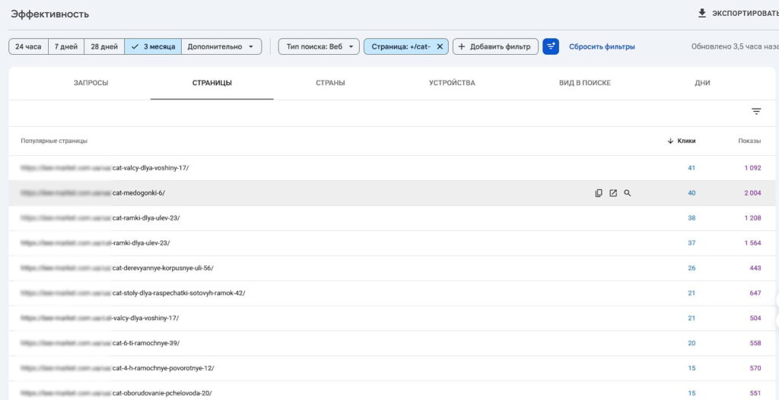Remove the Страница: +/cat- filter
Screen dimensions: 779x400
point(440,46)
